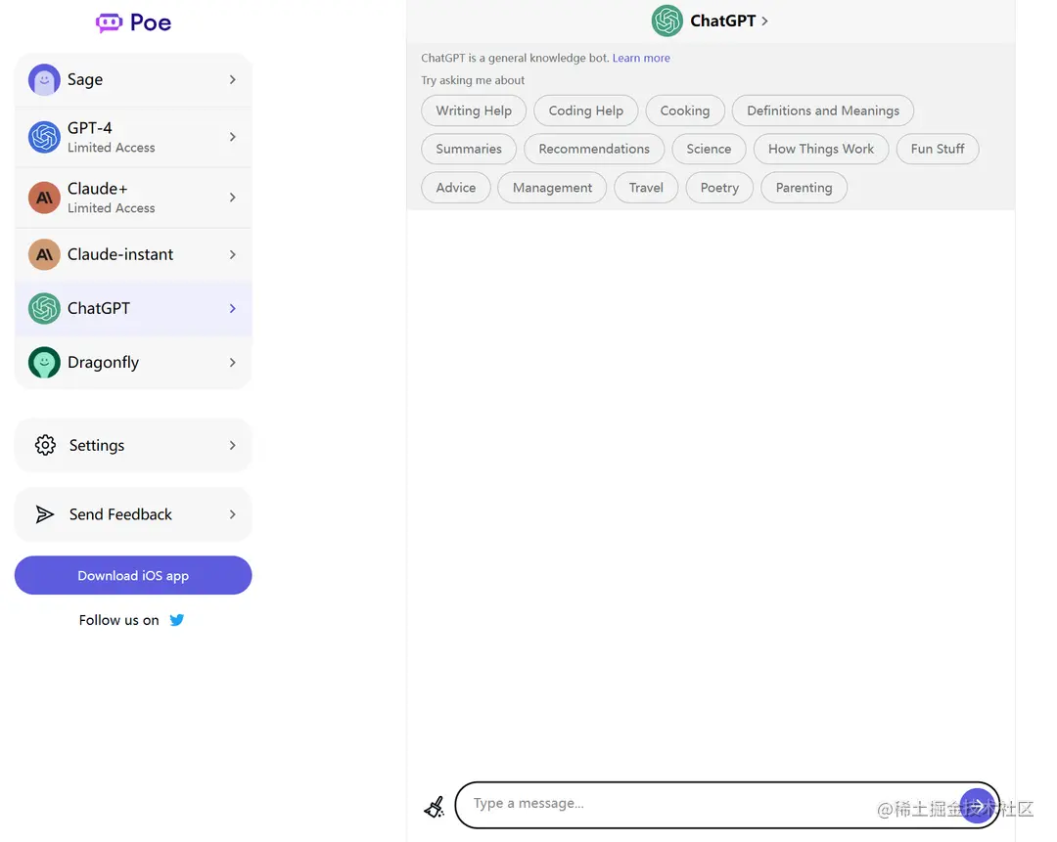
Task: Switch to Dragonfly chat
Action: coord(133,363)
